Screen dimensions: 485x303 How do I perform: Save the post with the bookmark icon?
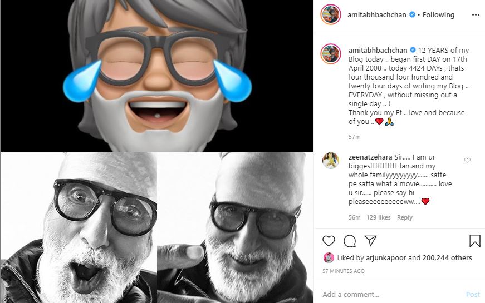coord(474,241)
